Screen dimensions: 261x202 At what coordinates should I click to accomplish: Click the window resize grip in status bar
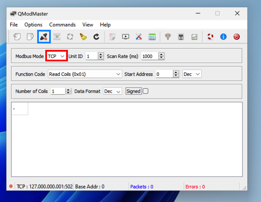tap(244, 188)
